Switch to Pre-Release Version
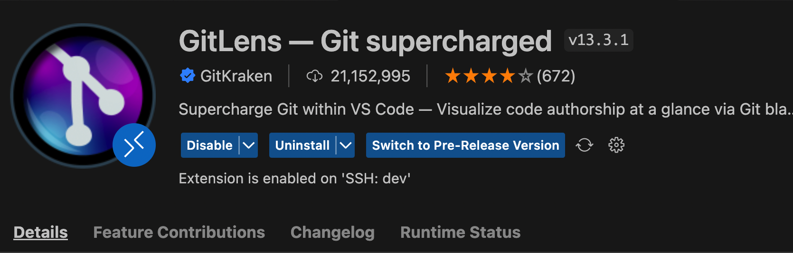This screenshot has width=793, height=253. [x=465, y=145]
